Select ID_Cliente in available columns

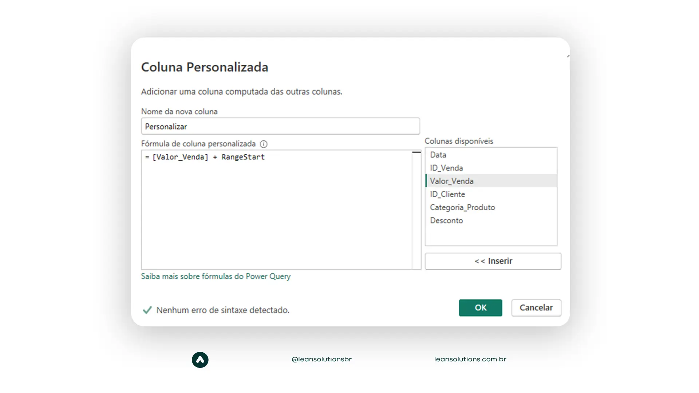[491, 194]
